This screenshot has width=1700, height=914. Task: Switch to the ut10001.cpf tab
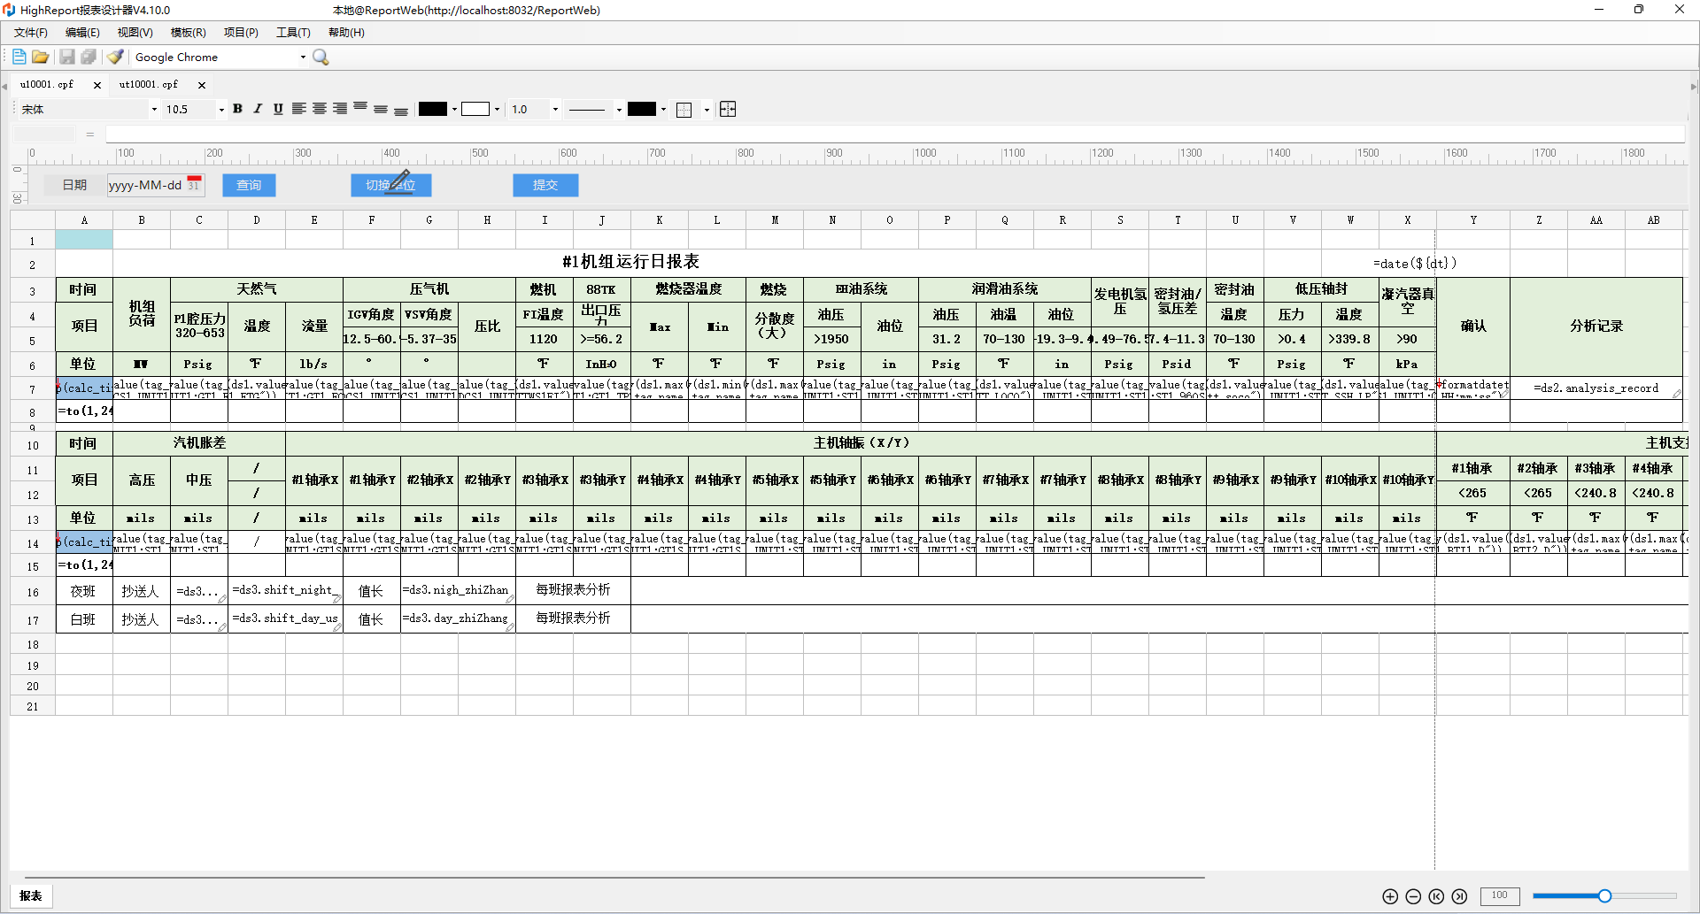(x=149, y=85)
